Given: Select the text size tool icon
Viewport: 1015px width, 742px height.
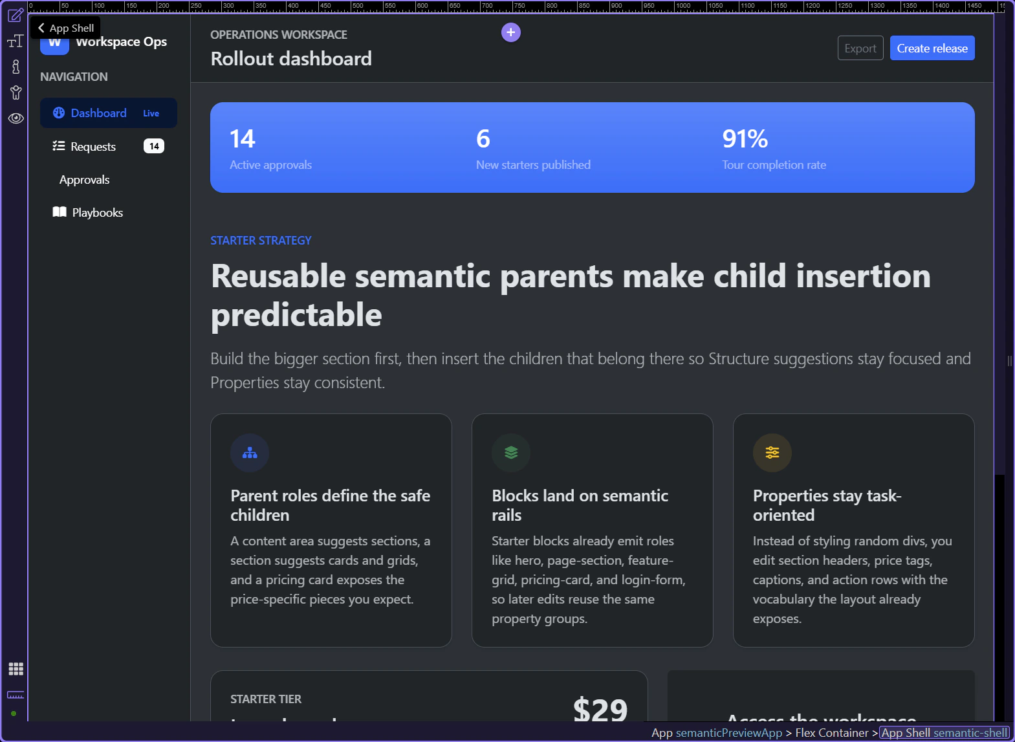Looking at the screenshot, I should tap(16, 41).
